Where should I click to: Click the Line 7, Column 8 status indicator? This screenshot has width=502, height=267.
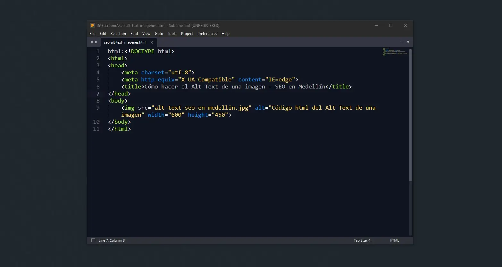pos(112,240)
